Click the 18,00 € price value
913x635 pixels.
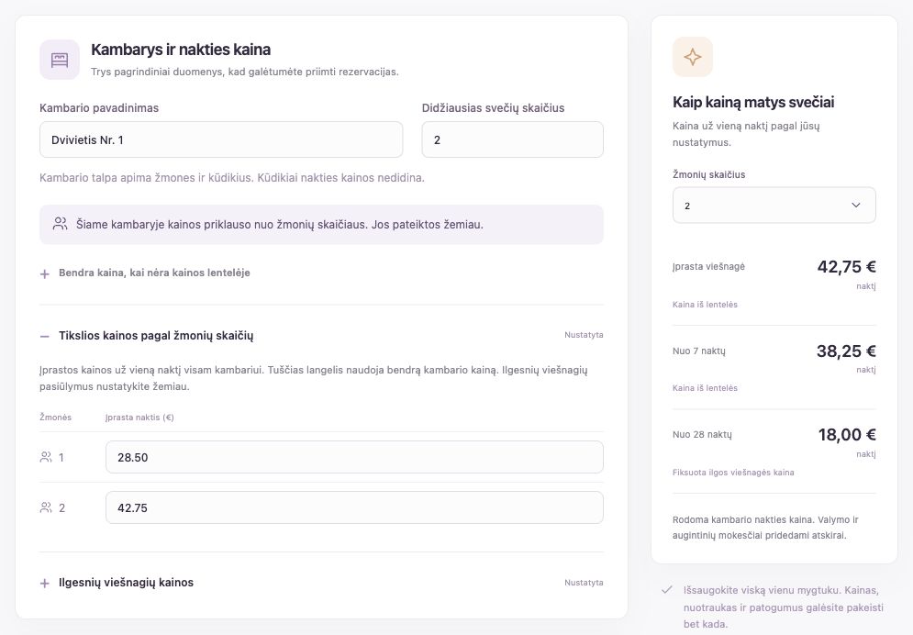point(847,435)
